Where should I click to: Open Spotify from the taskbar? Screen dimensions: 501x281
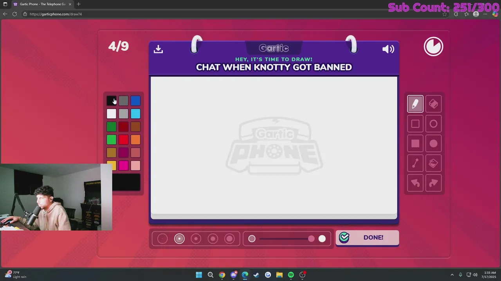[291, 275]
